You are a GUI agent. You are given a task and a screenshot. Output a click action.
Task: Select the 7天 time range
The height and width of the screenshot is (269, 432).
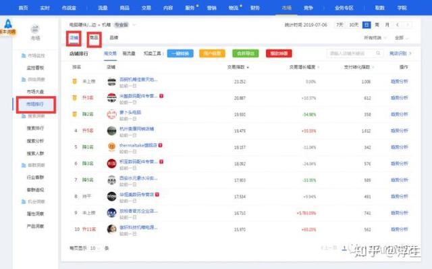pyautogui.click(x=340, y=25)
